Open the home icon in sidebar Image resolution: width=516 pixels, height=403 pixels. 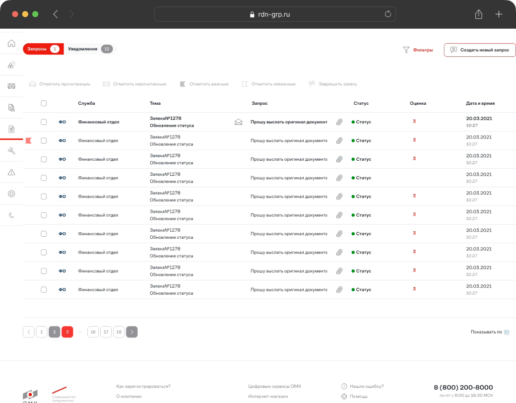pyautogui.click(x=12, y=43)
